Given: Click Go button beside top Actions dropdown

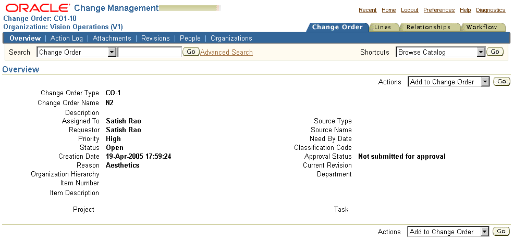Looking at the screenshot, I should 501,82.
